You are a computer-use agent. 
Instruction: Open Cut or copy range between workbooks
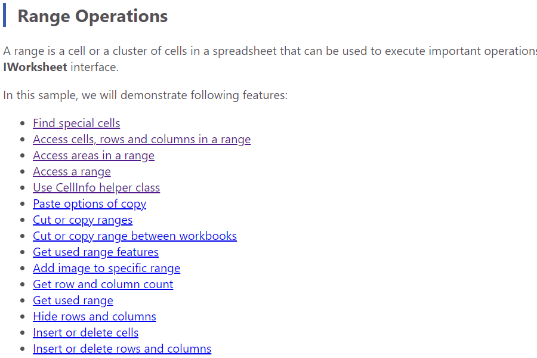[x=135, y=236]
